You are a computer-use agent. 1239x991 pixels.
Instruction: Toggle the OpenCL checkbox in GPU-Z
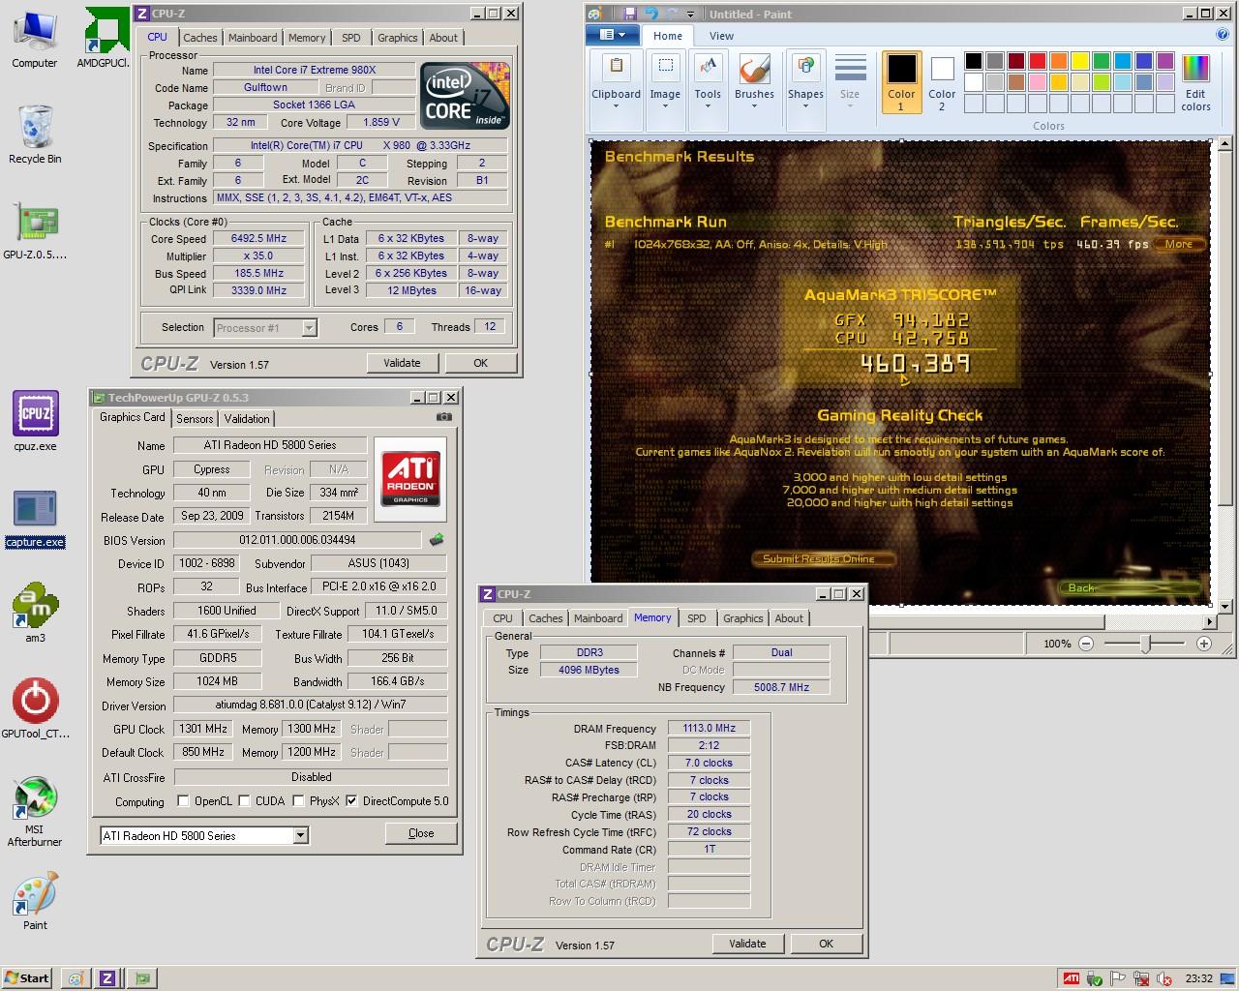tap(183, 801)
